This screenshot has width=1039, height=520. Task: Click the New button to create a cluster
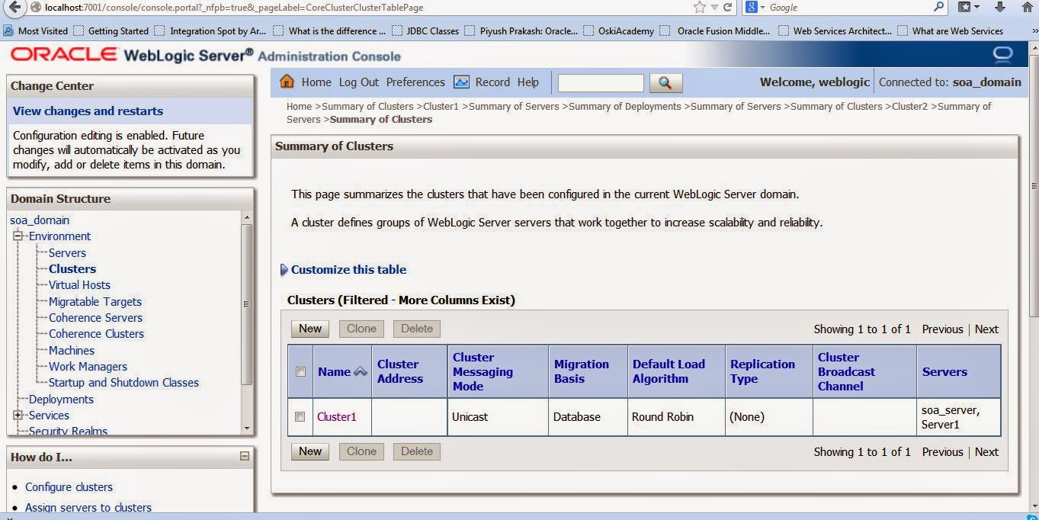click(309, 328)
